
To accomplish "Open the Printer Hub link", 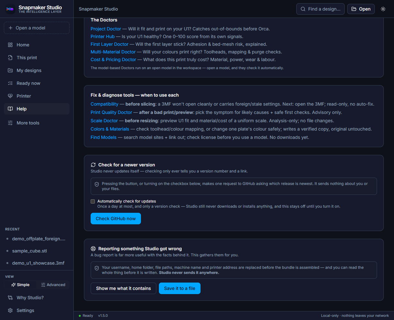I will 103,36.
